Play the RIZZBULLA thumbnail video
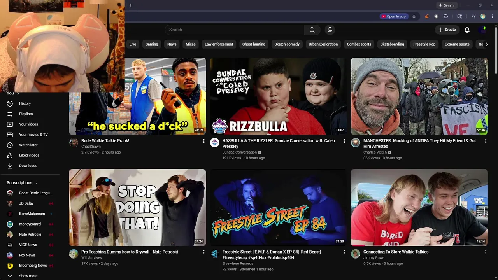This screenshot has width=498, height=280. tap(278, 96)
